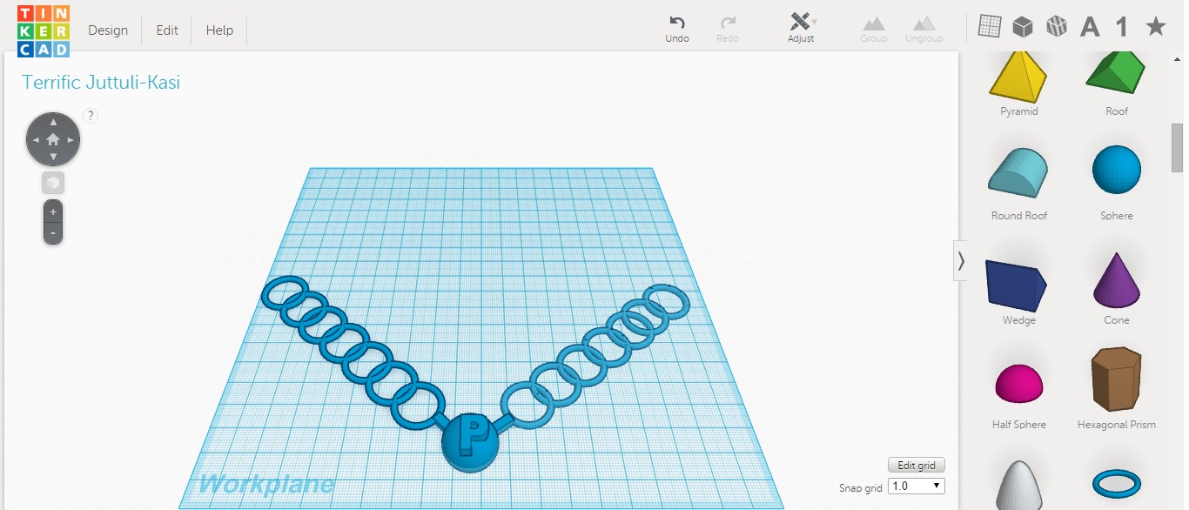Zoom in with the plus button
The width and height of the screenshot is (1189, 510).
53,211
